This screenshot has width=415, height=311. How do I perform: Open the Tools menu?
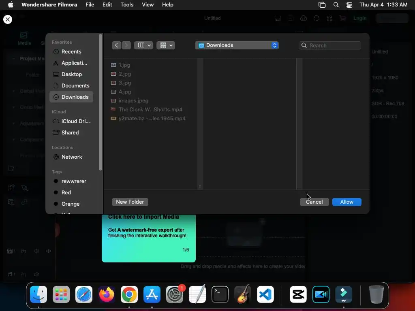coord(127,5)
